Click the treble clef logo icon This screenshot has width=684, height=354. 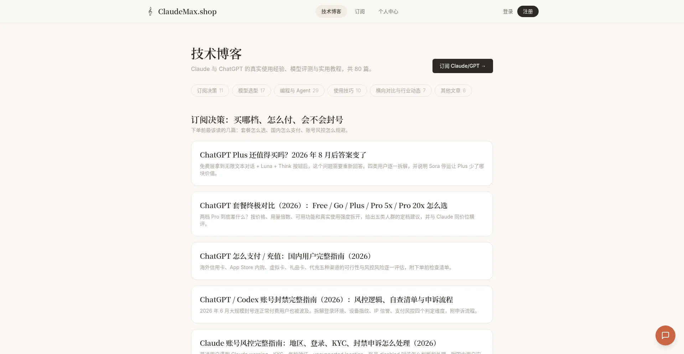pyautogui.click(x=150, y=11)
